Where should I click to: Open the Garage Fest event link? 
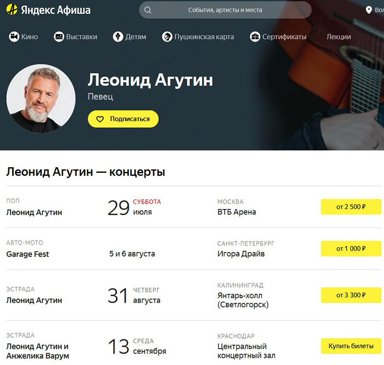point(28,254)
